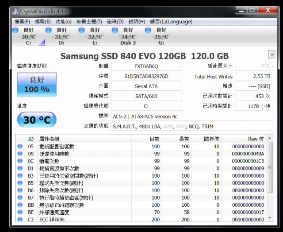Open the 功能(u) menu
Screen dimensions: 283x232
pos(64,22)
